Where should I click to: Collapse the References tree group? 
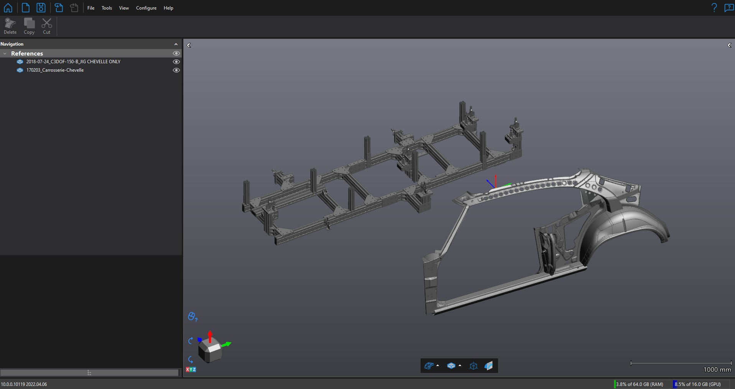click(5, 54)
